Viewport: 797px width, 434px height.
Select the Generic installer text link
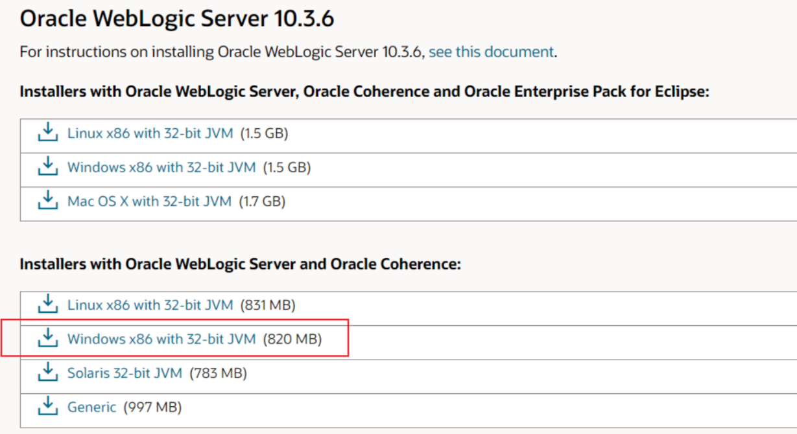coord(91,407)
